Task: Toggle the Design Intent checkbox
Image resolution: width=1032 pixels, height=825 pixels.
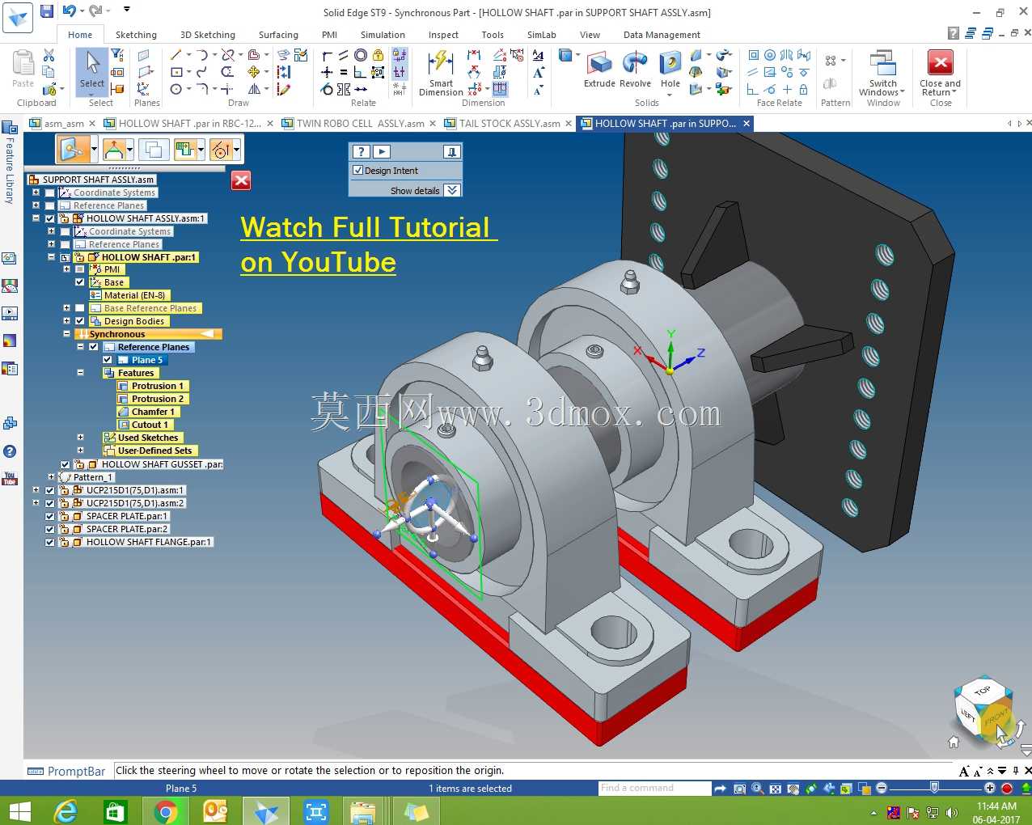Action: pos(358,171)
